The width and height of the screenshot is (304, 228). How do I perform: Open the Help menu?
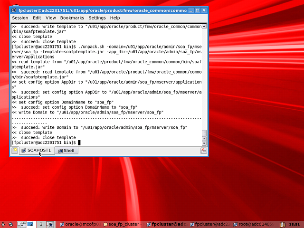pyautogui.click(x=115, y=18)
